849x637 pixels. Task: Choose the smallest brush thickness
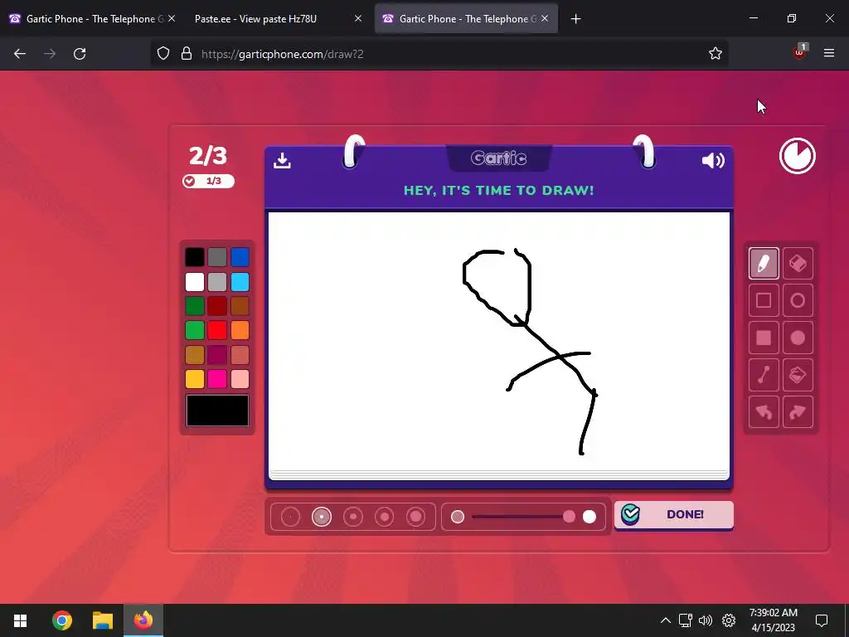[x=290, y=517]
